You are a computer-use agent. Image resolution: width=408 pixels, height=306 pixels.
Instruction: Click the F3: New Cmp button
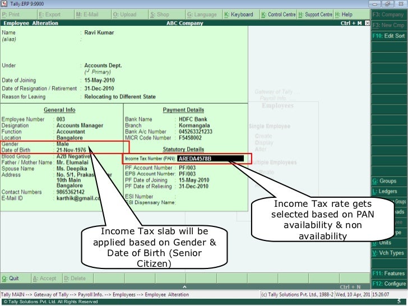388,25
